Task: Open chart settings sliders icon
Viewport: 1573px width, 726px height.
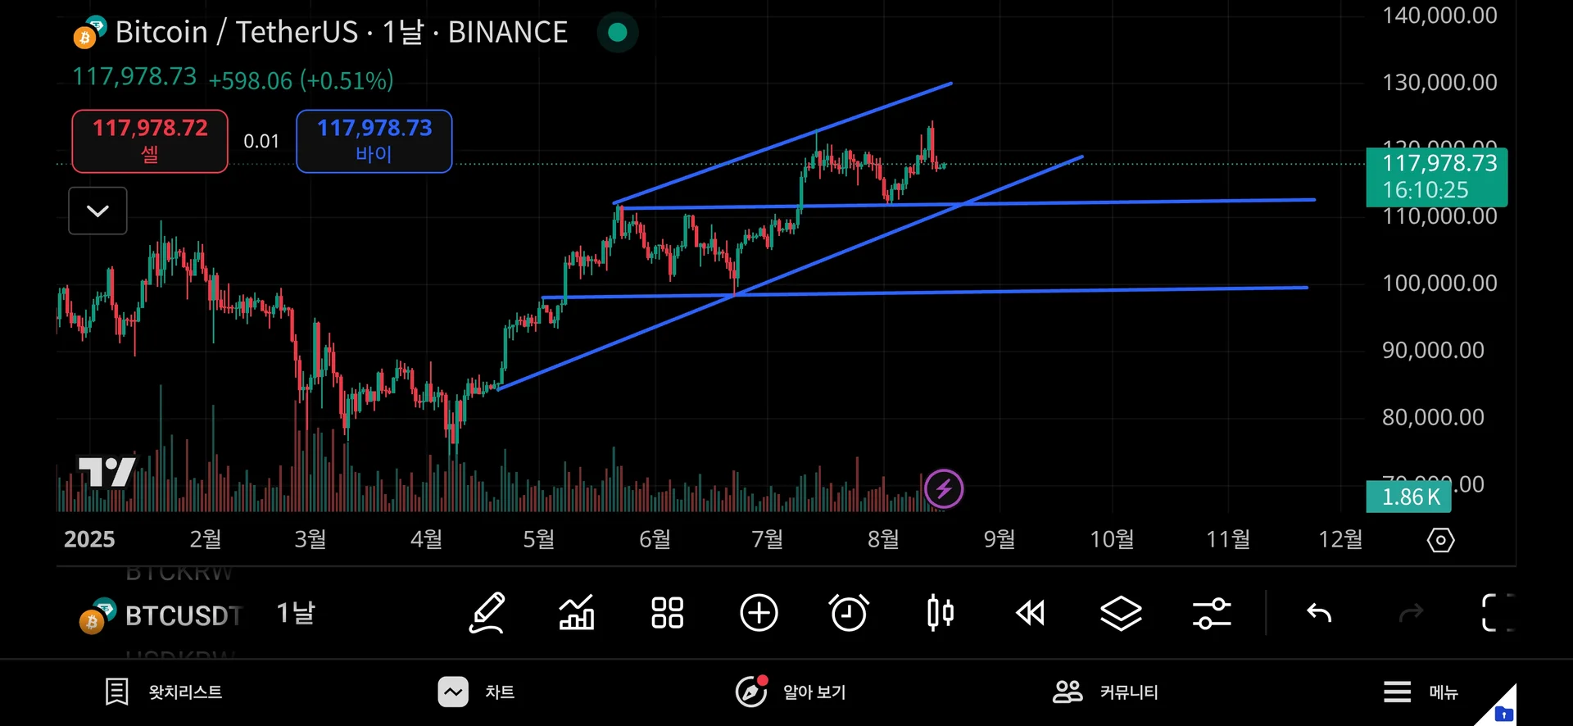Action: pyautogui.click(x=1212, y=613)
